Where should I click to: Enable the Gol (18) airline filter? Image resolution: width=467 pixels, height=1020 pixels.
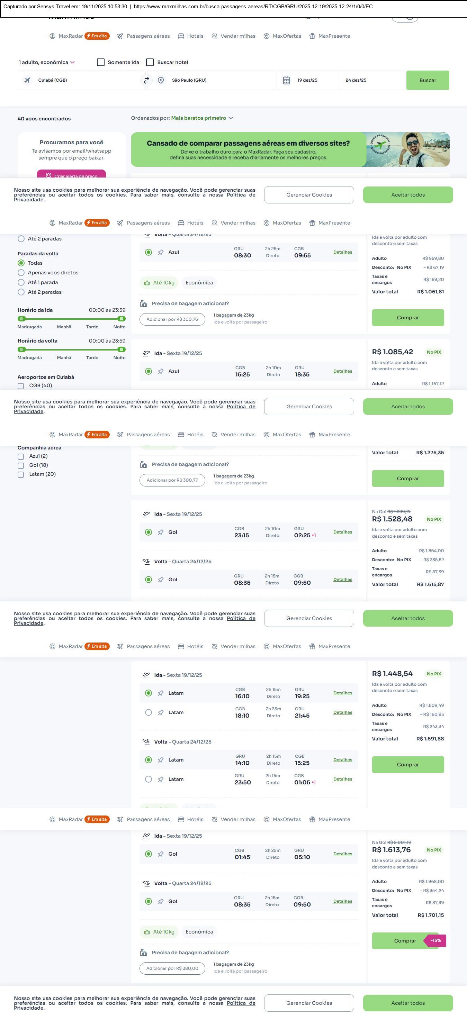click(21, 466)
